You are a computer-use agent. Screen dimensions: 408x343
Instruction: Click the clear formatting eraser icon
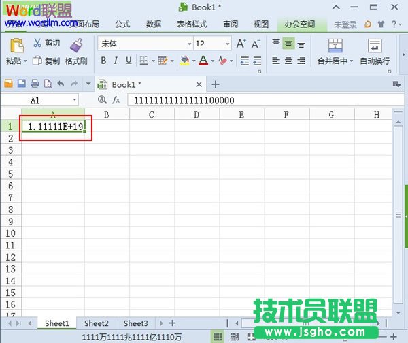click(222, 61)
